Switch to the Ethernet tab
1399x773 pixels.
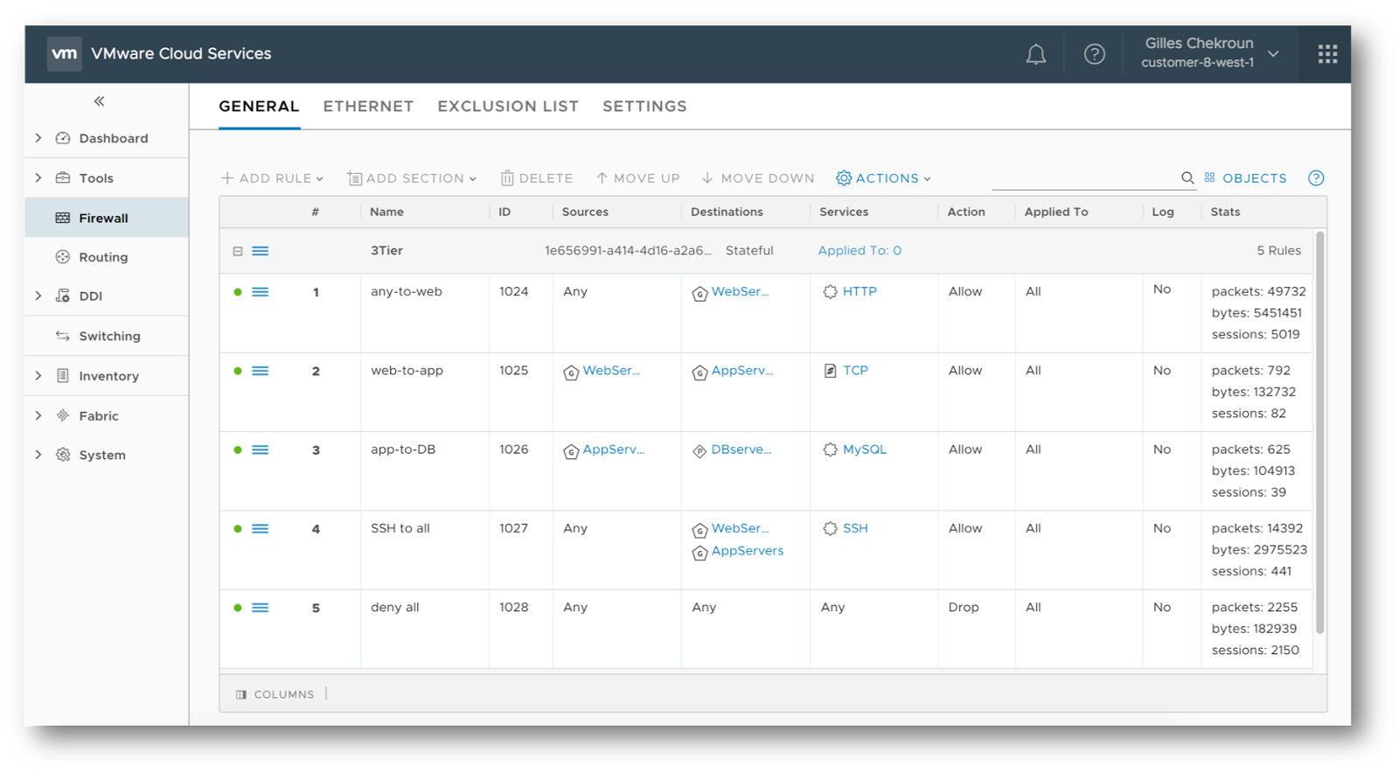(x=368, y=107)
